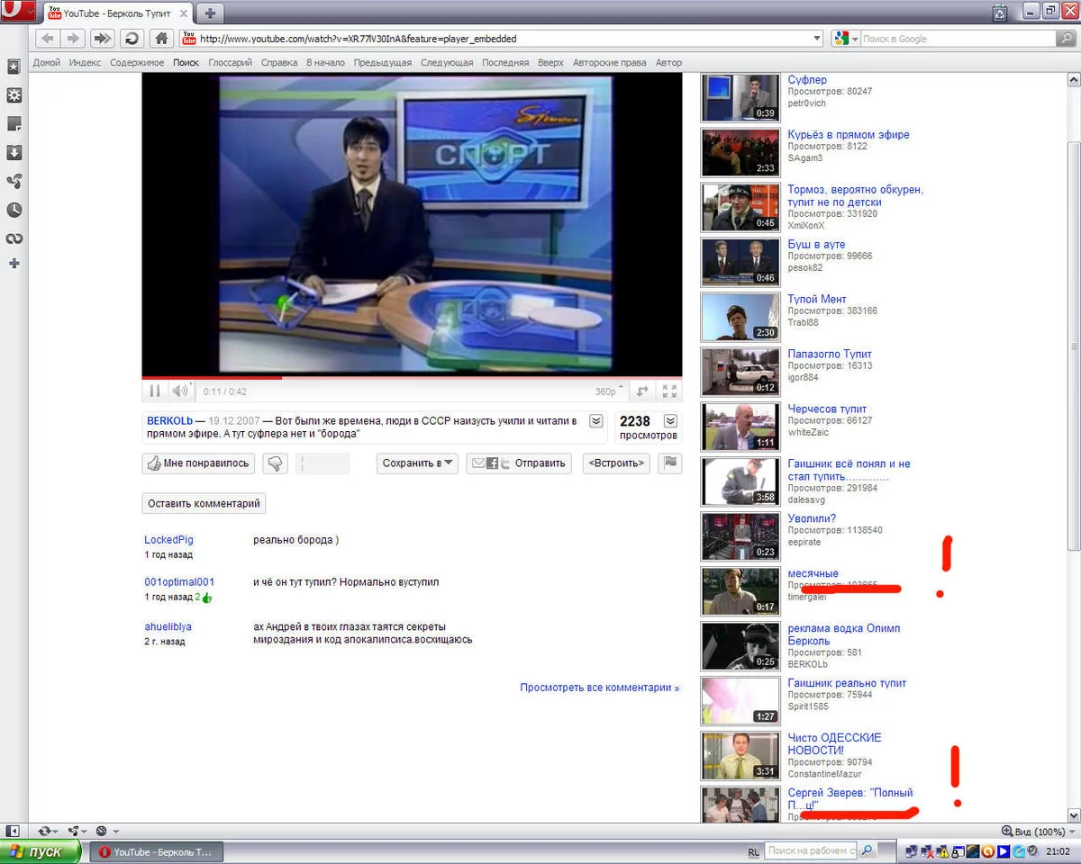The image size is (1081, 864).
Task: Pause the video playback
Action: (x=155, y=391)
